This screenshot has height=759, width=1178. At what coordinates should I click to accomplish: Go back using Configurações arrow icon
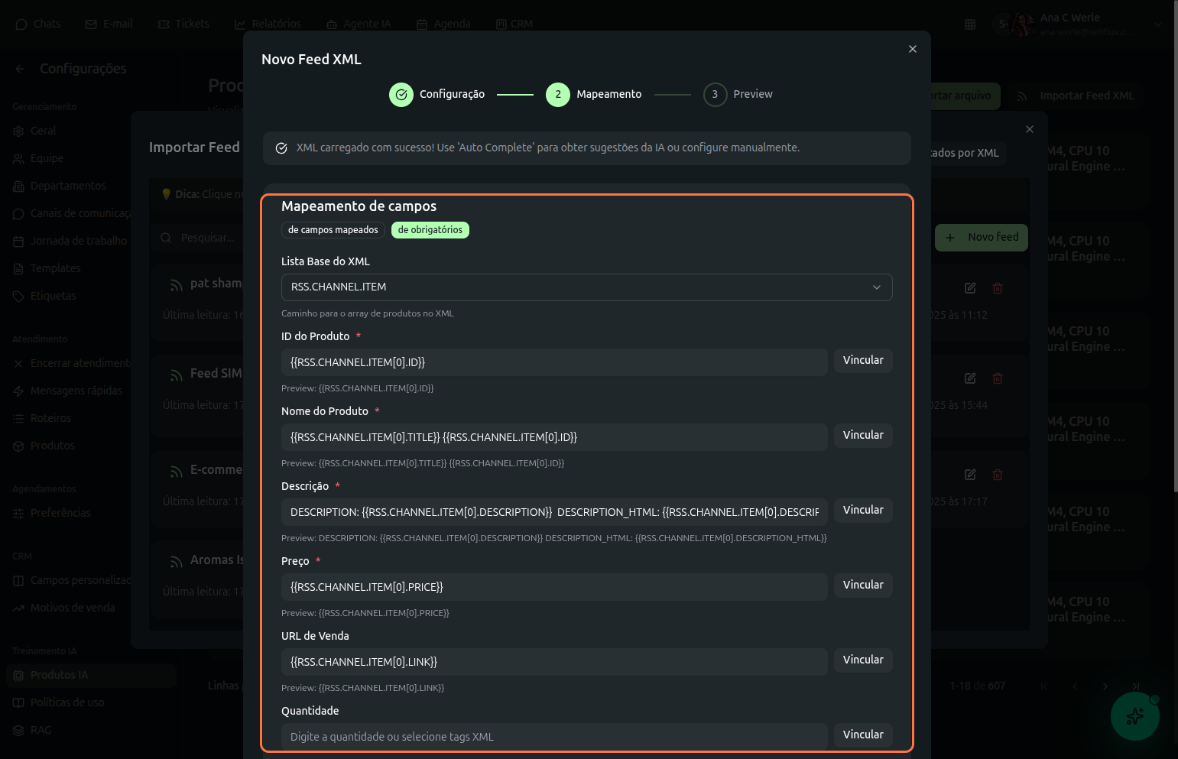[x=20, y=69]
